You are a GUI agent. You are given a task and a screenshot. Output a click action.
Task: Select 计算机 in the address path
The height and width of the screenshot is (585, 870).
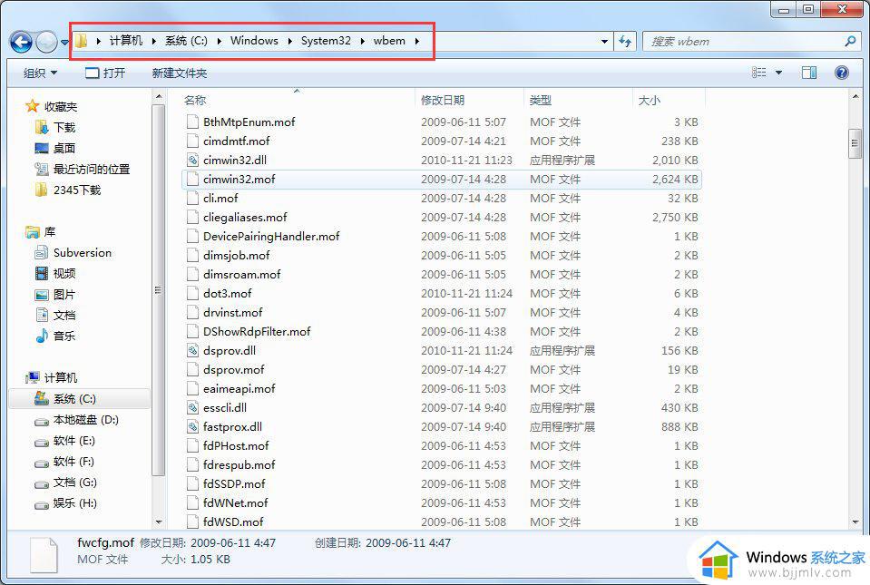click(x=125, y=41)
